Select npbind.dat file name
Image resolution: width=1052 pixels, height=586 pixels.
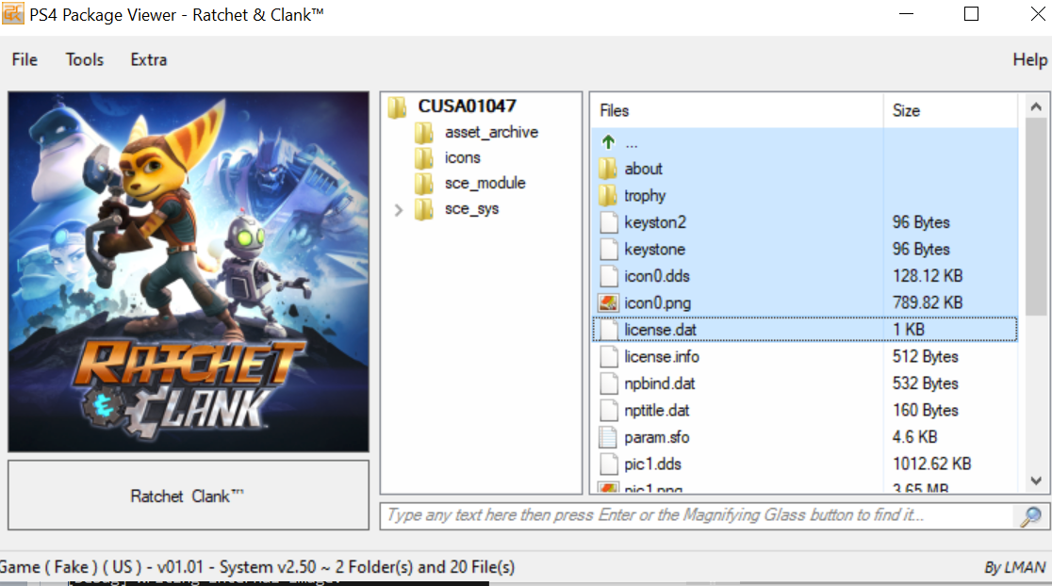click(660, 383)
